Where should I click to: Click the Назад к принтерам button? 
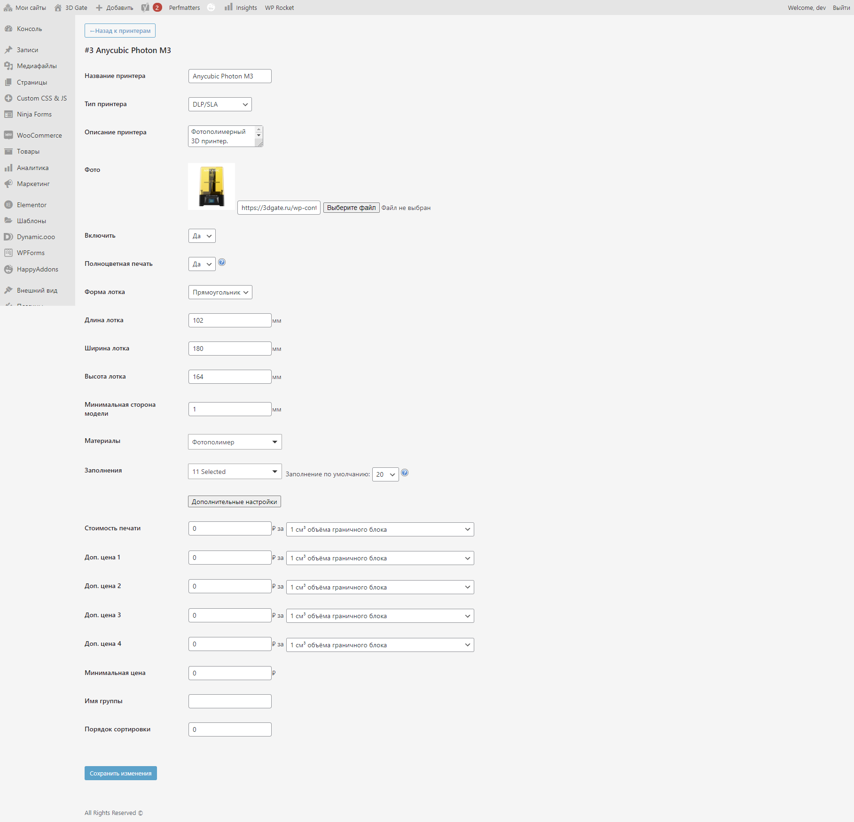click(x=120, y=31)
